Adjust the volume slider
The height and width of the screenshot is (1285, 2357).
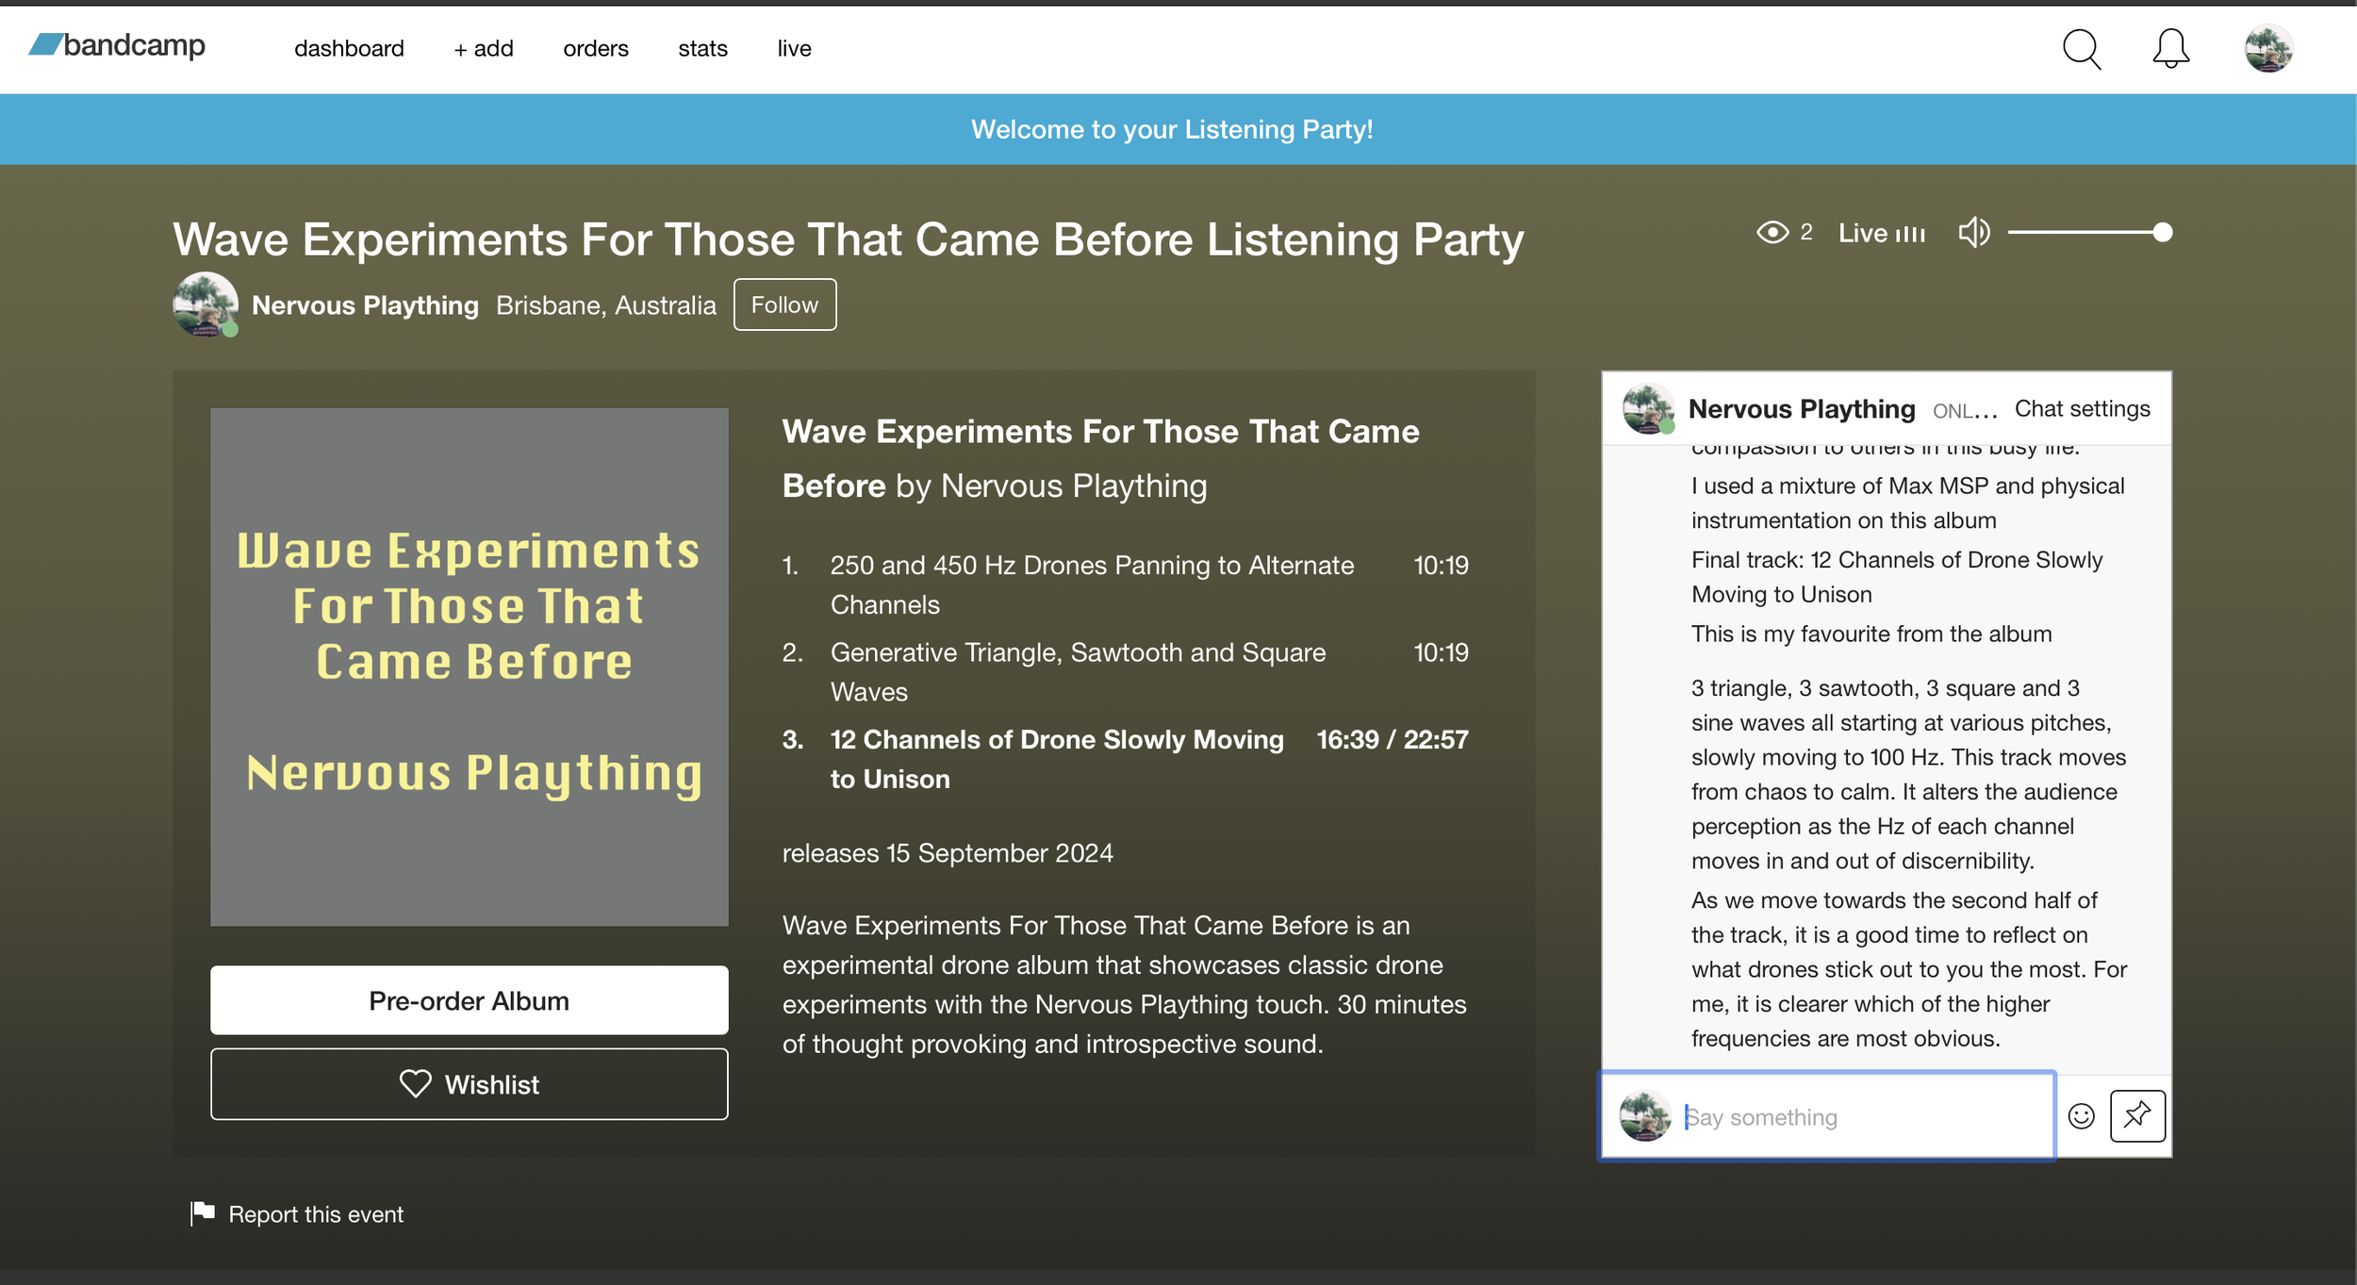click(x=2089, y=232)
